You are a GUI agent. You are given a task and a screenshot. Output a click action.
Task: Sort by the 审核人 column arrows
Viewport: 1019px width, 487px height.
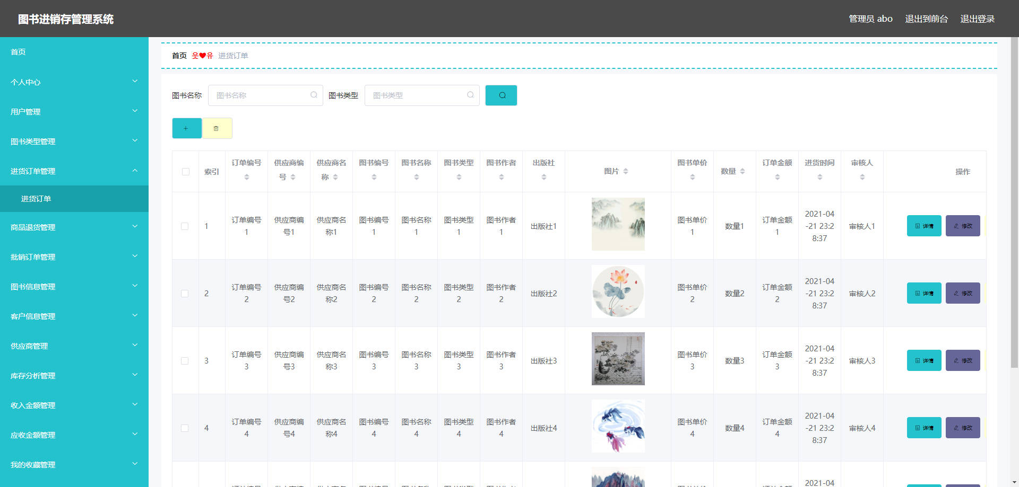tap(862, 177)
